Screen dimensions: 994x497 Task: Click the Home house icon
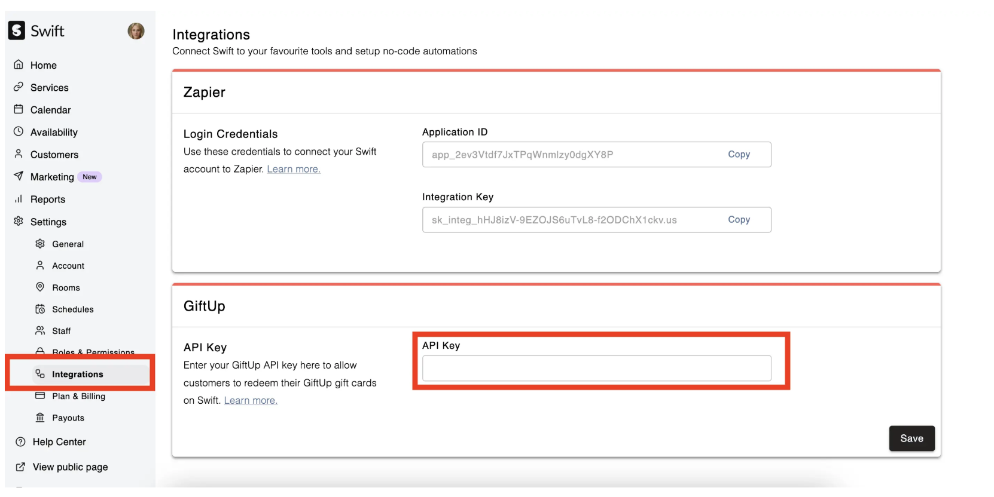click(x=19, y=65)
